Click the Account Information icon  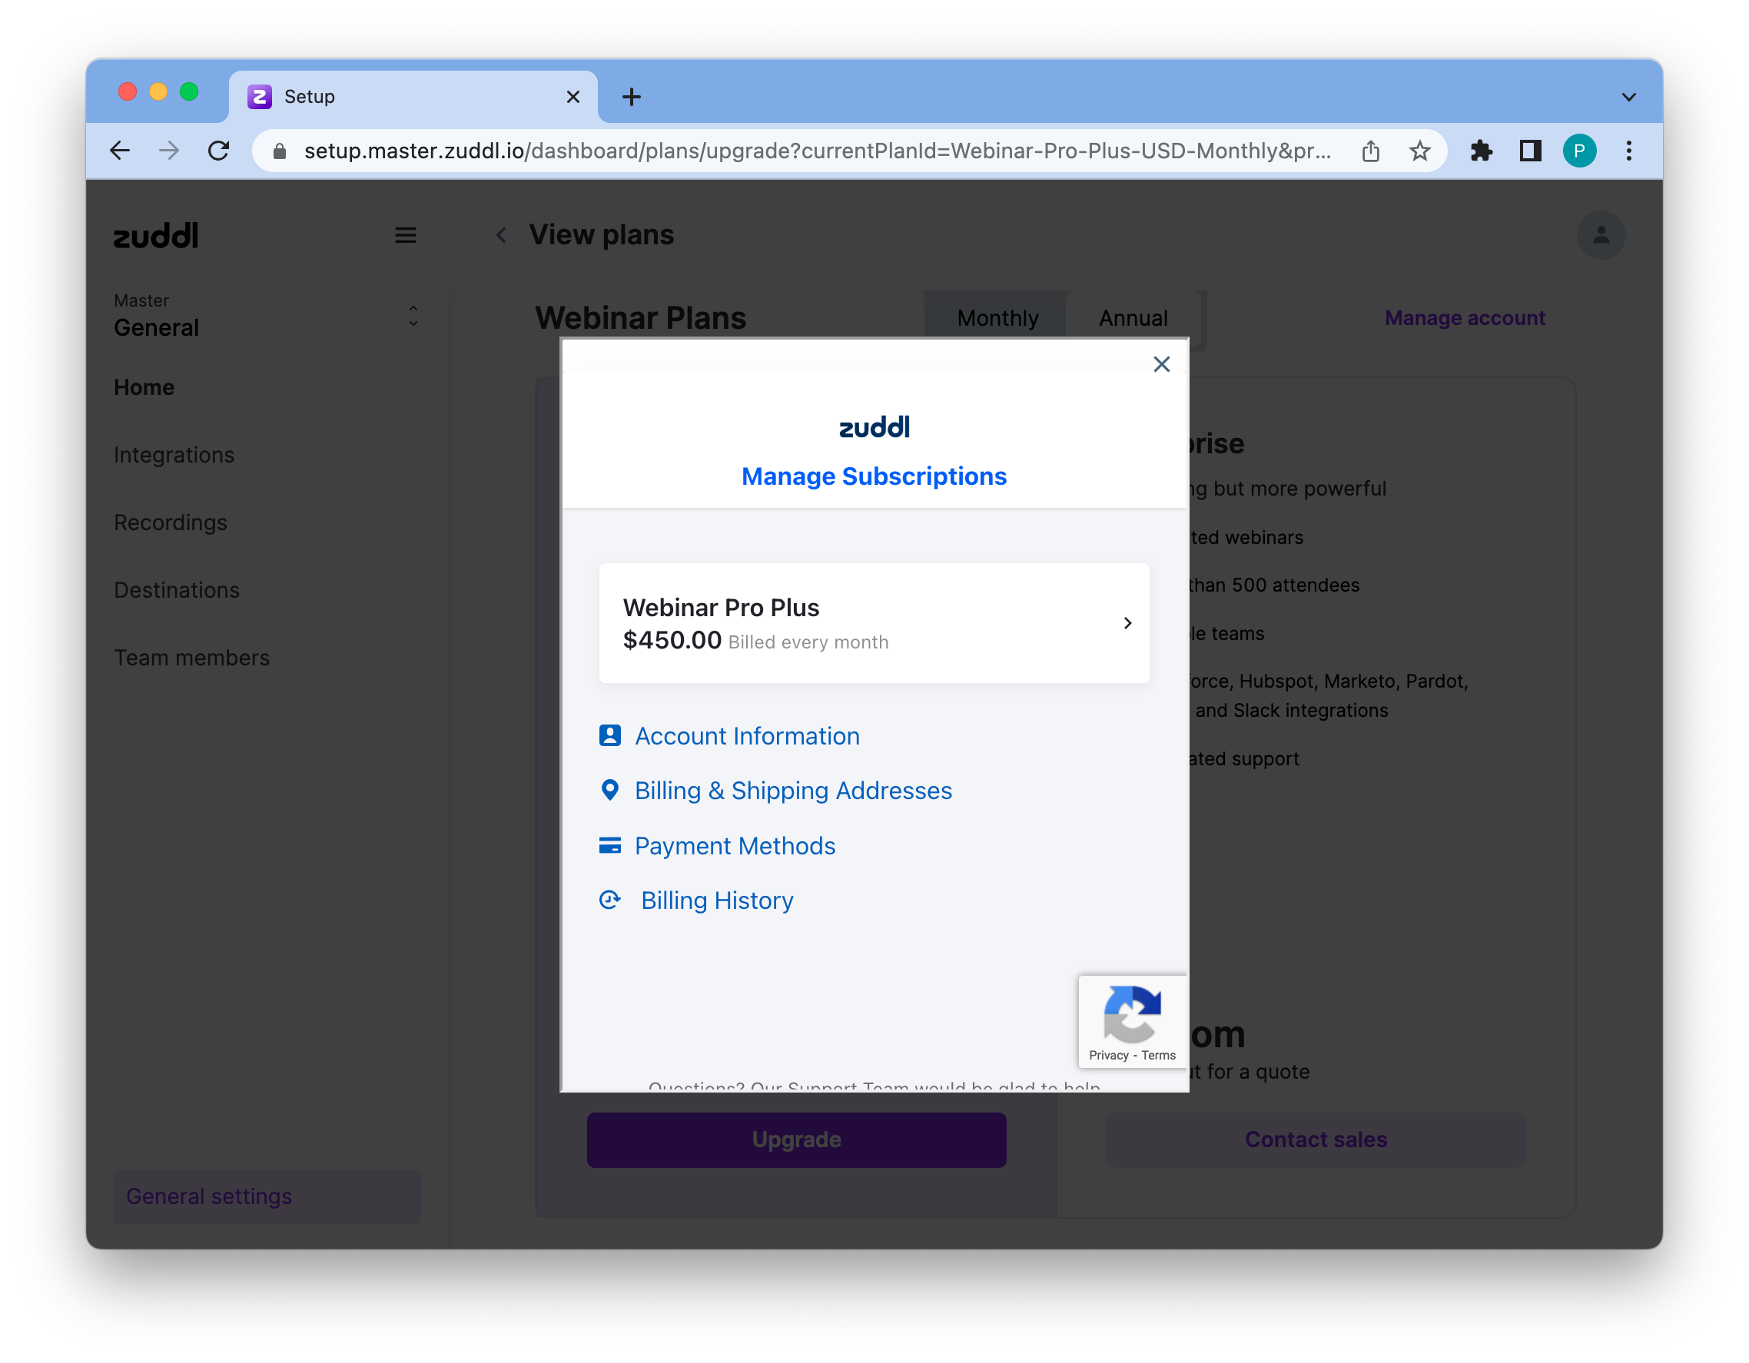(610, 735)
